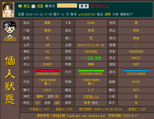Image resolution: width=154 pixels, height=119 pixels.
Task: Click the 性别 value 男
Action: pyautogui.click(x=136, y=23)
